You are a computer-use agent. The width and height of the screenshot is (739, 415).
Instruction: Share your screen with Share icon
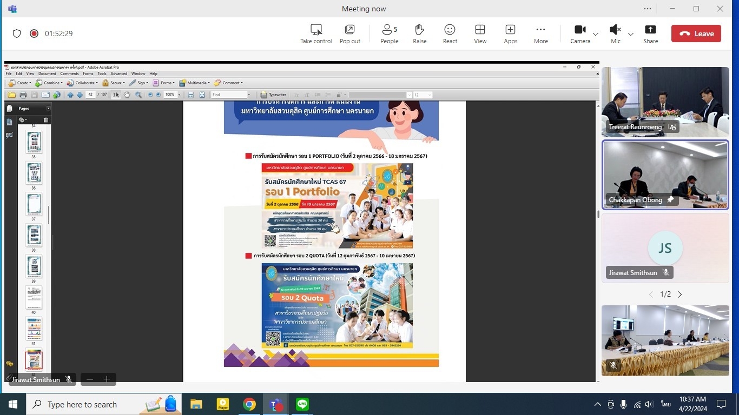[650, 34]
